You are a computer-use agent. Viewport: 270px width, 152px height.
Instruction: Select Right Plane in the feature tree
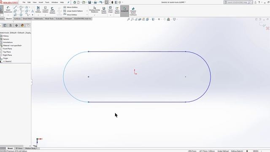8,55
